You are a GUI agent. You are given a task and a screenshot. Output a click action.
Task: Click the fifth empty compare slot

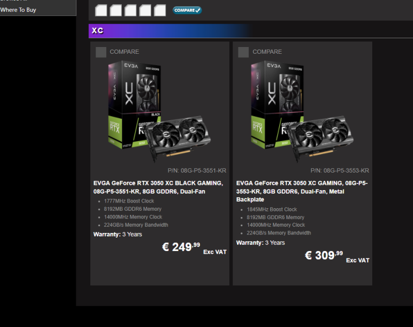pos(160,10)
